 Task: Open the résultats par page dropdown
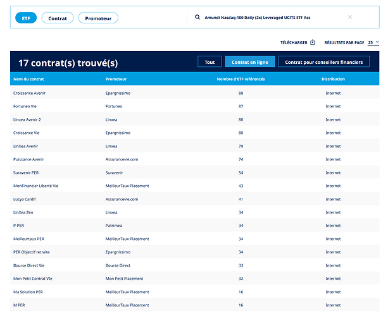[373, 42]
